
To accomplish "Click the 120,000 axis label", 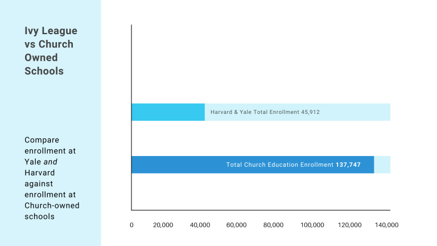I will 349,225.
